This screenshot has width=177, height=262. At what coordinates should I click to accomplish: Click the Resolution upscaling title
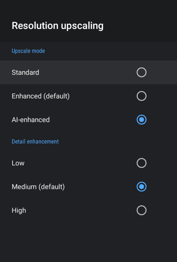click(58, 26)
